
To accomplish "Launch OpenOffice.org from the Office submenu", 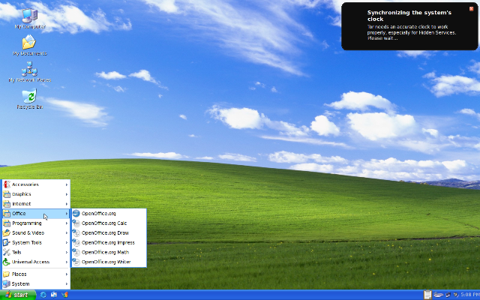I will 109,213.
